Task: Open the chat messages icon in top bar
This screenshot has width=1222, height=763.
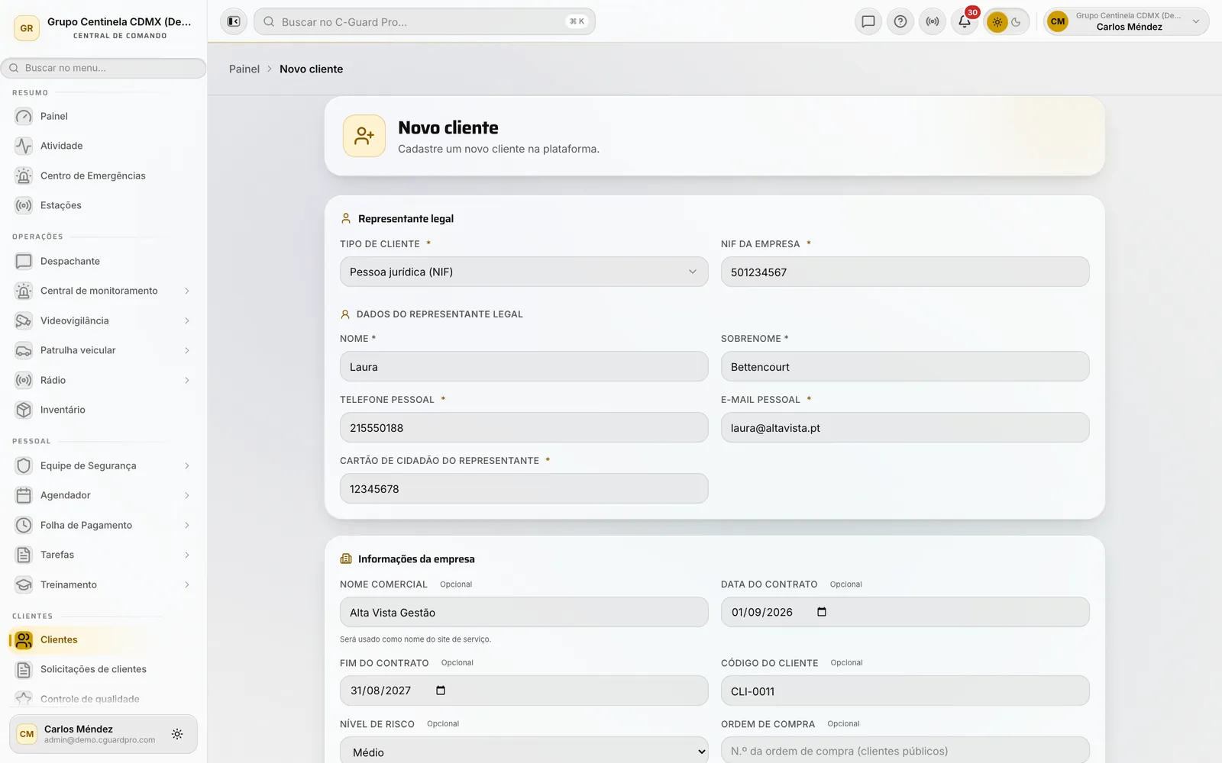Action: [868, 21]
